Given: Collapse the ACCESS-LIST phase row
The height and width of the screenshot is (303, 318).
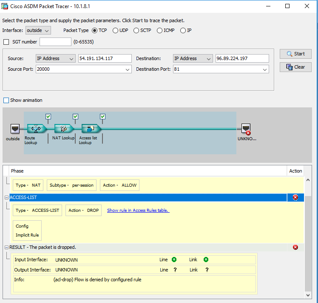Looking at the screenshot, I should [x=6, y=197].
